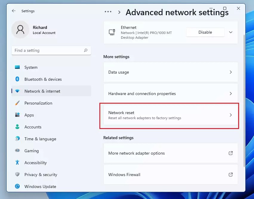Select the Accessibility icon in sidebar
Viewport: 254px width, 199px height.
[18, 163]
